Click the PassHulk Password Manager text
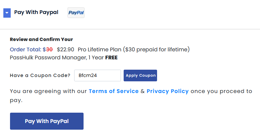The width and height of the screenshot is (260, 139). pyautogui.click(x=48, y=57)
